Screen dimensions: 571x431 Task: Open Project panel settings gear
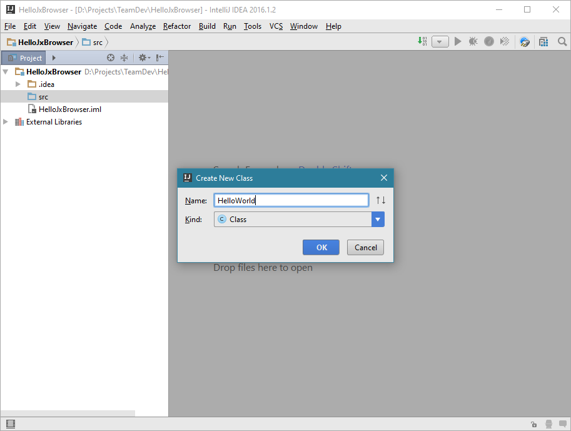tap(144, 58)
